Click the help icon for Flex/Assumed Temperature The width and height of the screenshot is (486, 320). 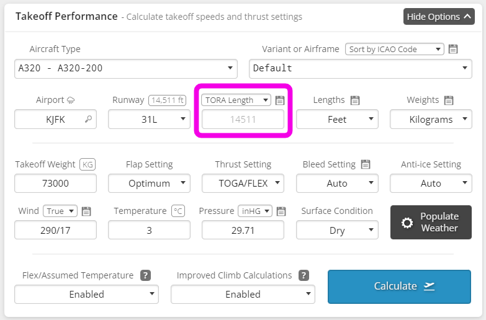(x=145, y=275)
